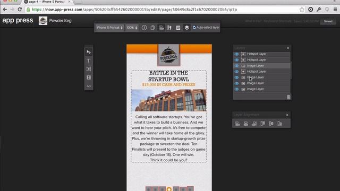
Task: Bookmark page with the star icon
Action: [x=302, y=10]
